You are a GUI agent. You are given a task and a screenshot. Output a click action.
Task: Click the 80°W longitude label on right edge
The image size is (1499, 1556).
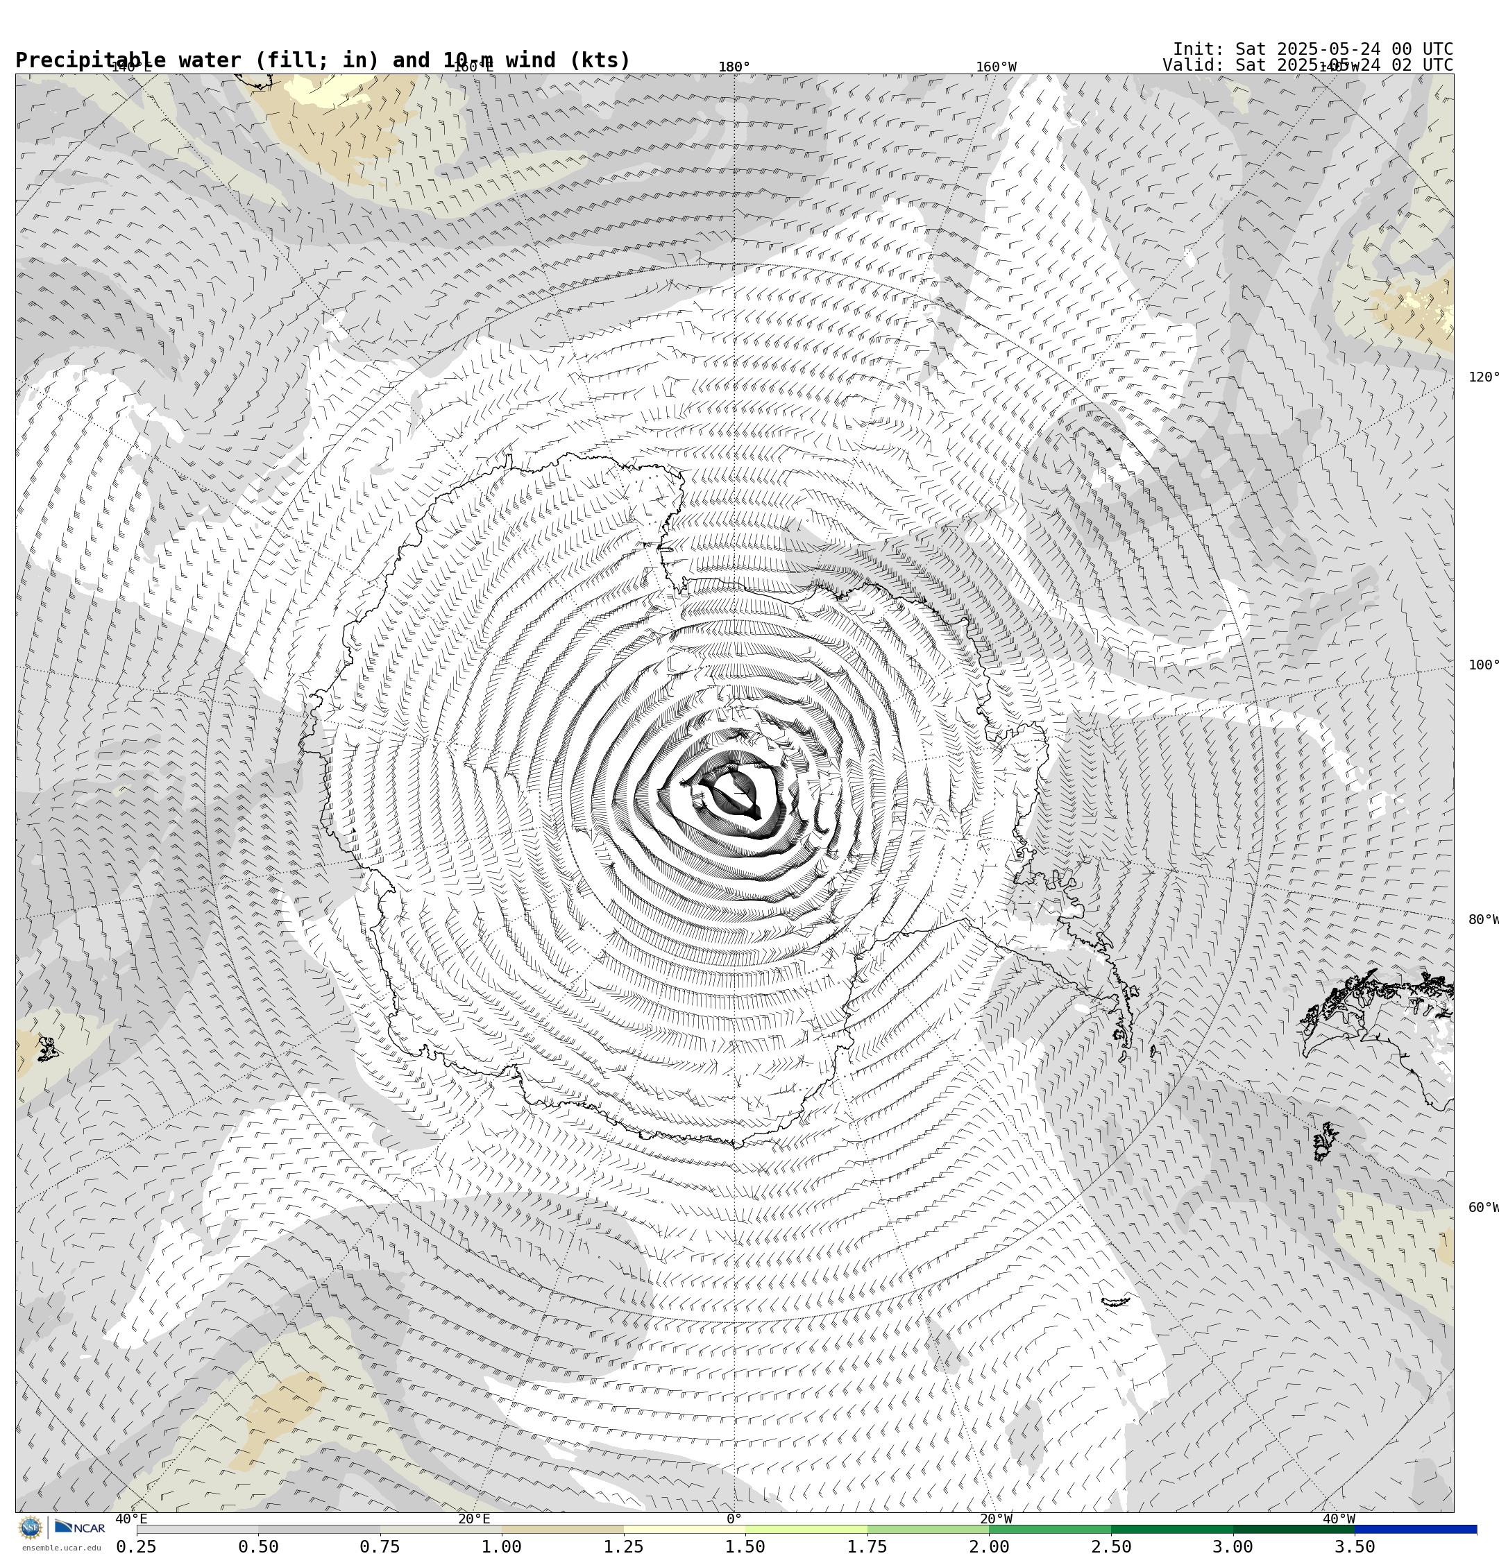[1483, 920]
